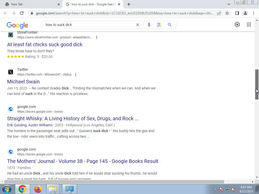Click the storefrontier.com product URL

pos(55,37)
